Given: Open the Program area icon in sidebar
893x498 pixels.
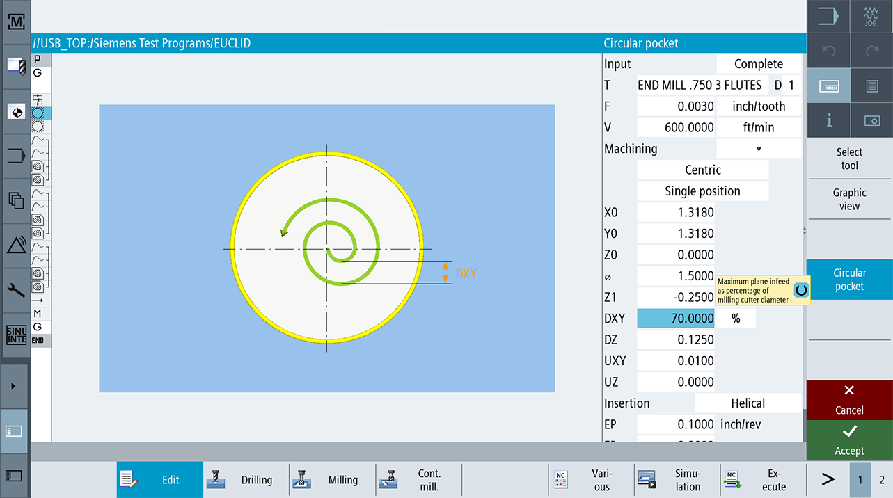Looking at the screenshot, I should tap(15, 156).
